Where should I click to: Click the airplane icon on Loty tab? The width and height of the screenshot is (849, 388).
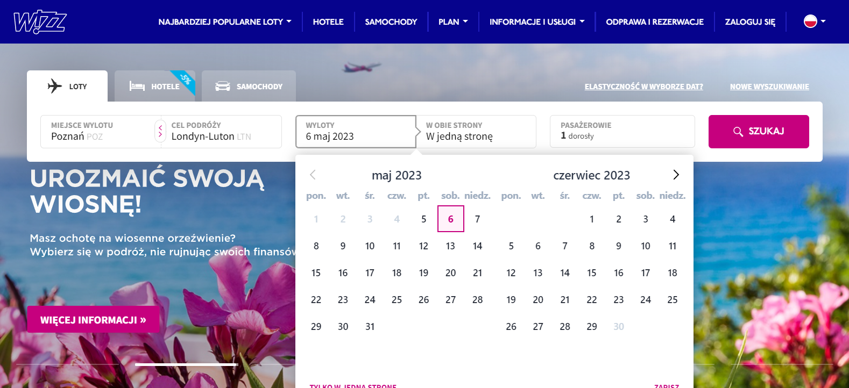(55, 86)
